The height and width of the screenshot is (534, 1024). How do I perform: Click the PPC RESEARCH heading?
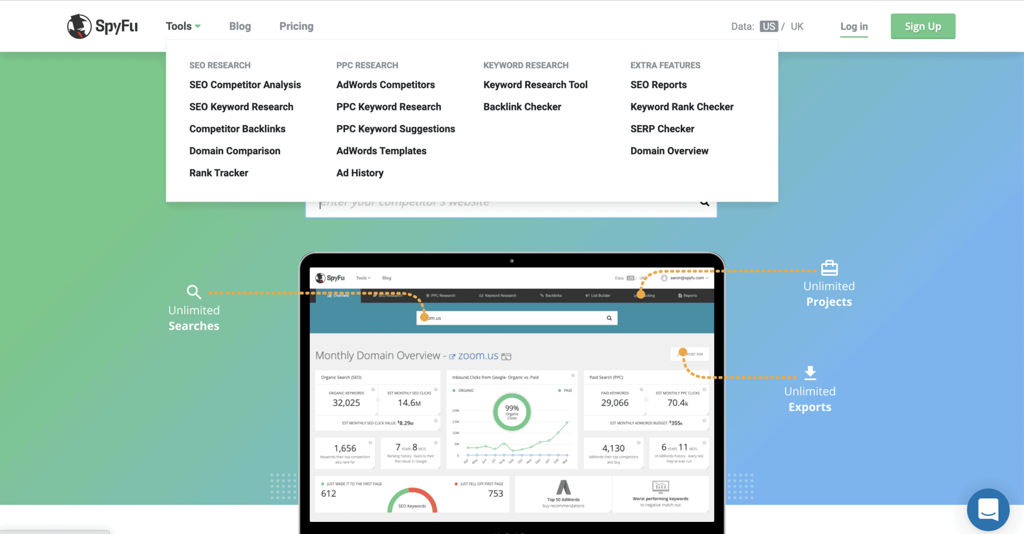tap(367, 65)
